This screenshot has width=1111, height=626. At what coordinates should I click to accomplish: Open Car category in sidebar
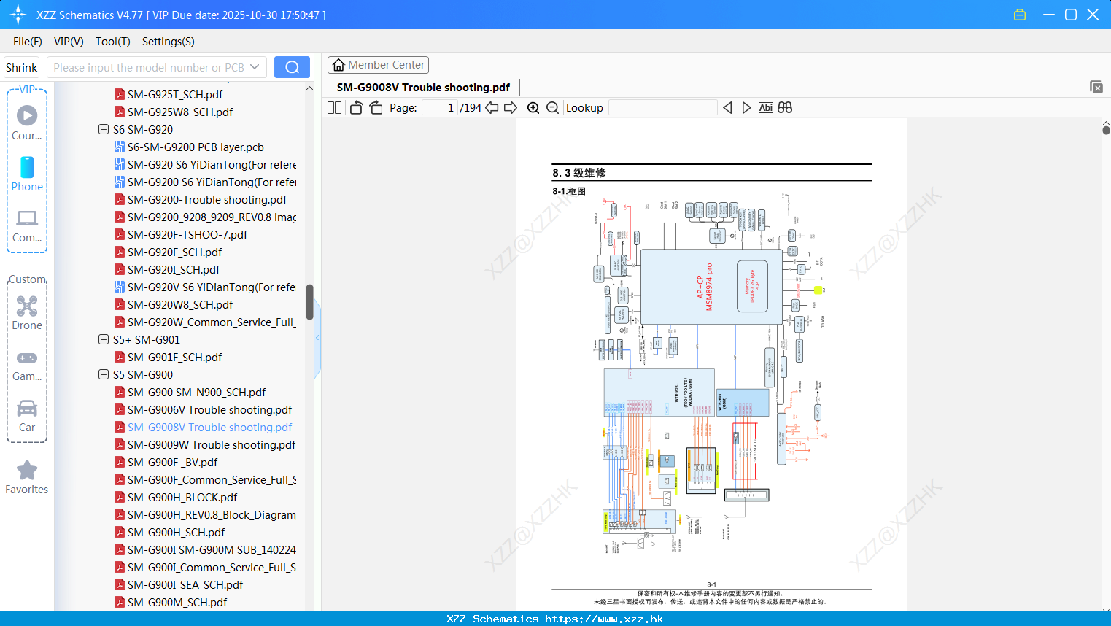[x=27, y=416]
